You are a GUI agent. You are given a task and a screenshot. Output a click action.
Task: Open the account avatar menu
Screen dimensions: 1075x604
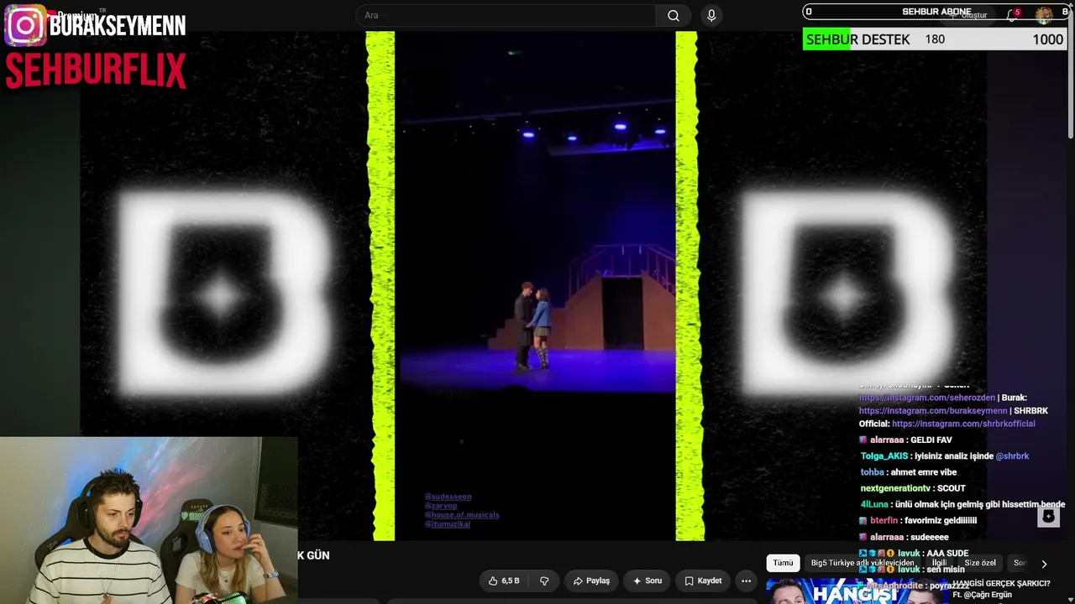click(1044, 15)
